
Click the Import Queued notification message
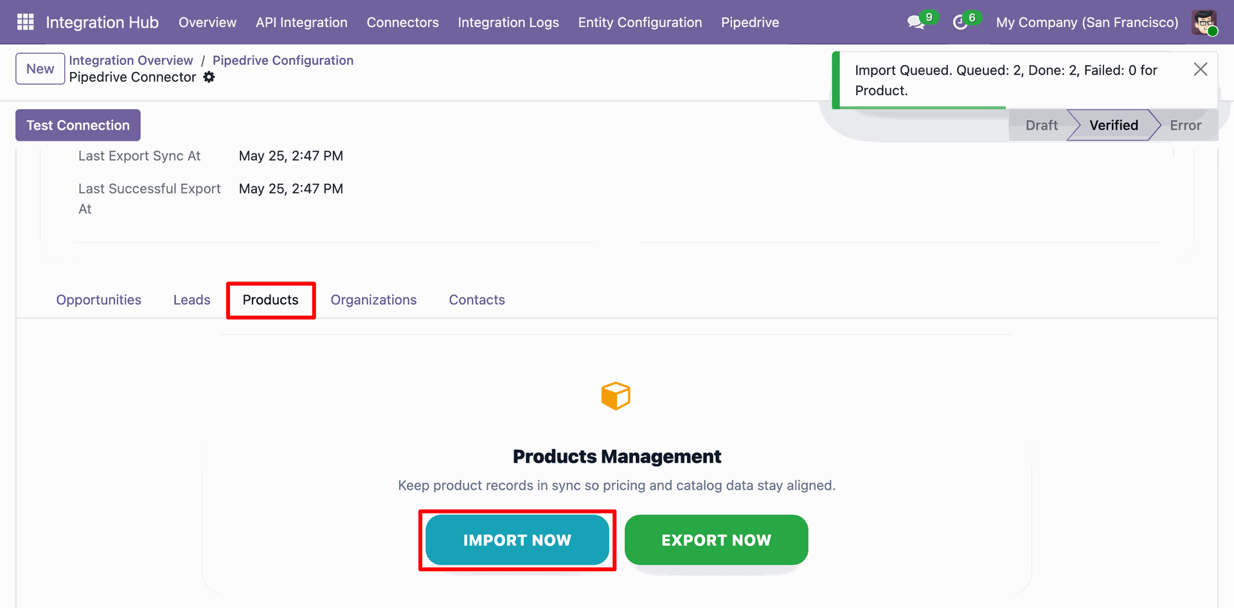coord(1006,80)
